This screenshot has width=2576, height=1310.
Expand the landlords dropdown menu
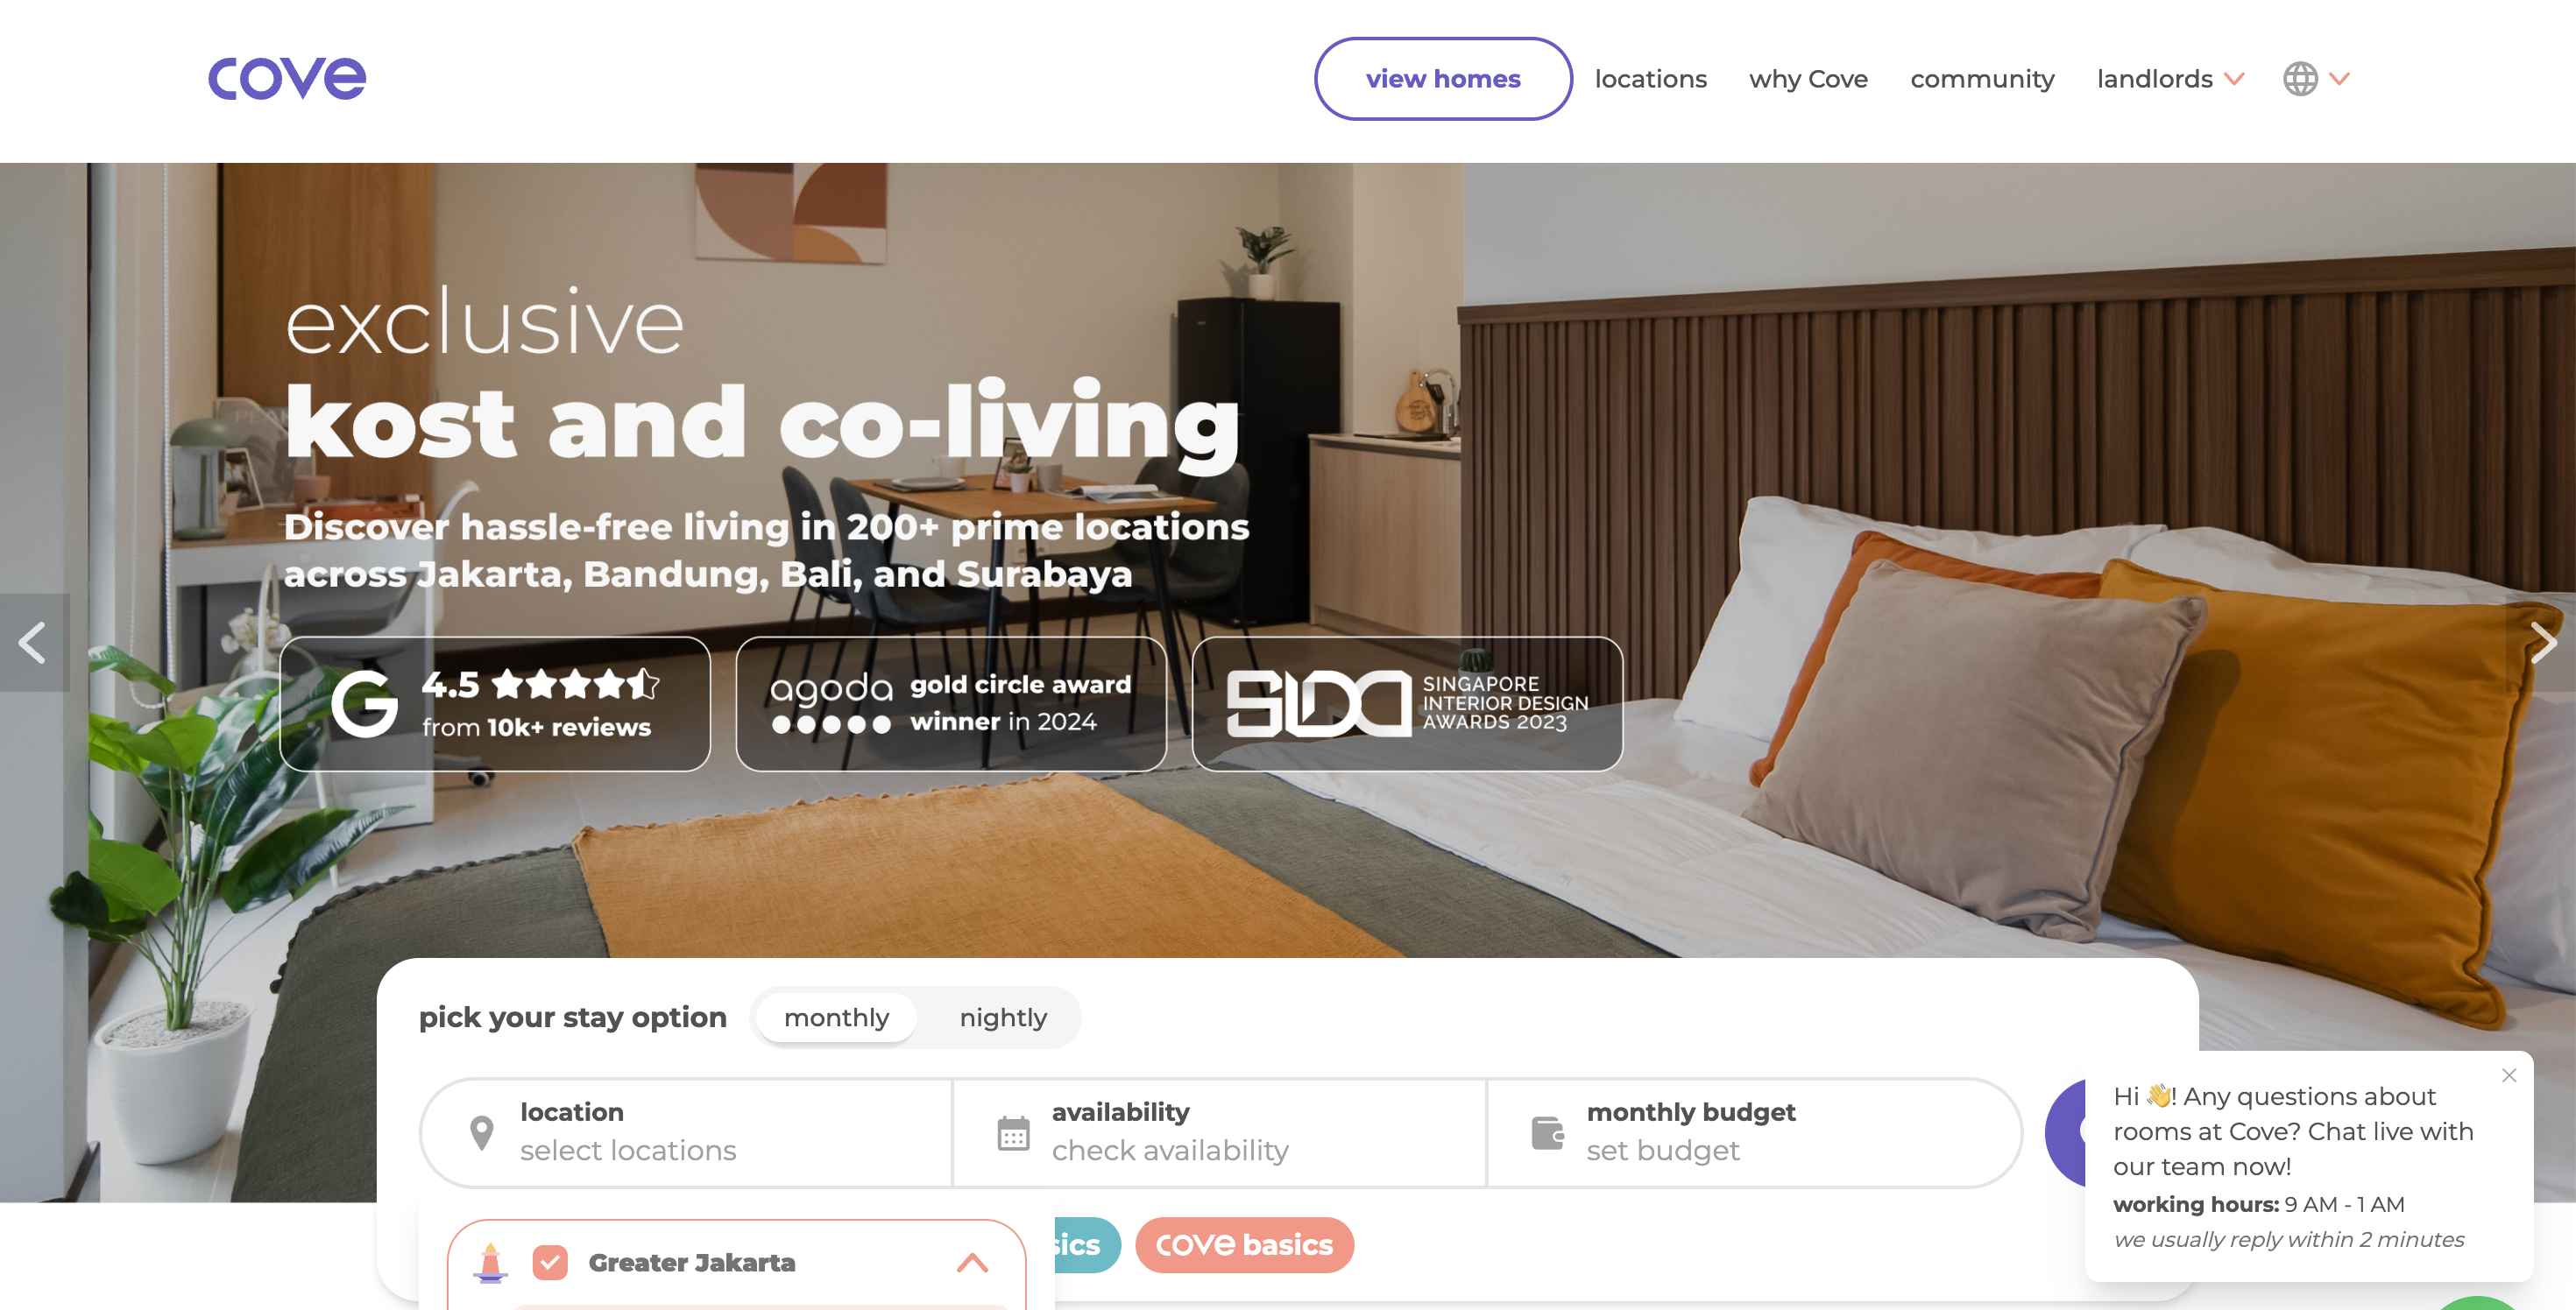click(x=2170, y=79)
